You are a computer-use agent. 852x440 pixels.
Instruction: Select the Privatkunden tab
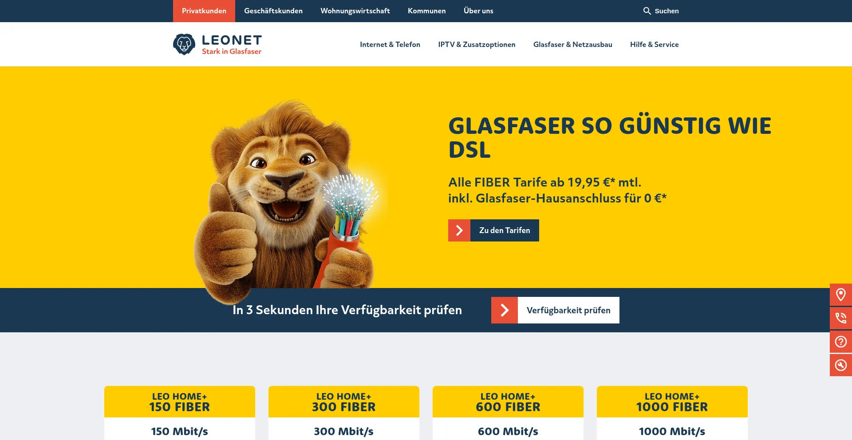tap(204, 11)
